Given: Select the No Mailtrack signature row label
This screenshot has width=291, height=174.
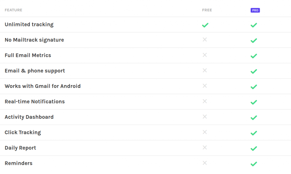Looking at the screenshot, I should pyautogui.click(x=34, y=40).
